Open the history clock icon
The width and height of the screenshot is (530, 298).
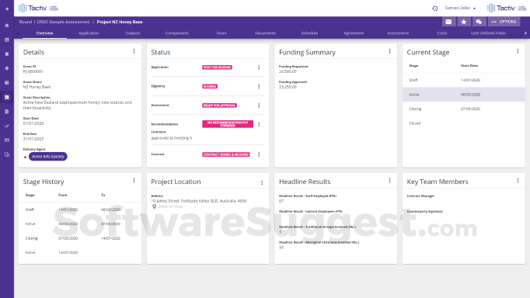[435, 9]
